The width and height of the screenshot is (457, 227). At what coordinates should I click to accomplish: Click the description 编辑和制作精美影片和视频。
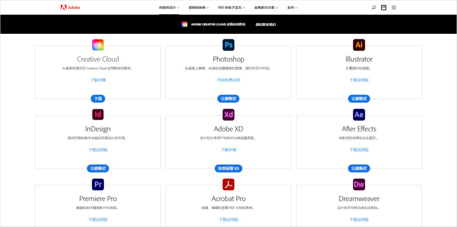(98, 208)
